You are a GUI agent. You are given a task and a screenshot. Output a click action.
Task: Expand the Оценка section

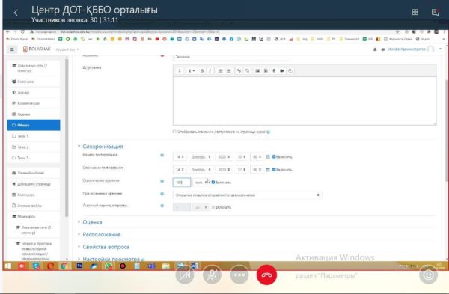[x=92, y=222]
